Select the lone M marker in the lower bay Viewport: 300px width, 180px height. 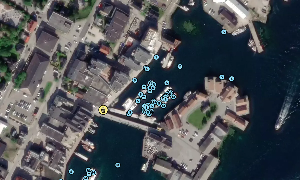(x=117, y=165)
